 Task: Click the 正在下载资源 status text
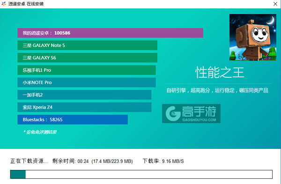[x=29, y=161]
